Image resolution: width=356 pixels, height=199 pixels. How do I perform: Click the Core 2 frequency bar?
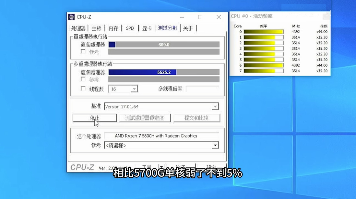coord(264,43)
